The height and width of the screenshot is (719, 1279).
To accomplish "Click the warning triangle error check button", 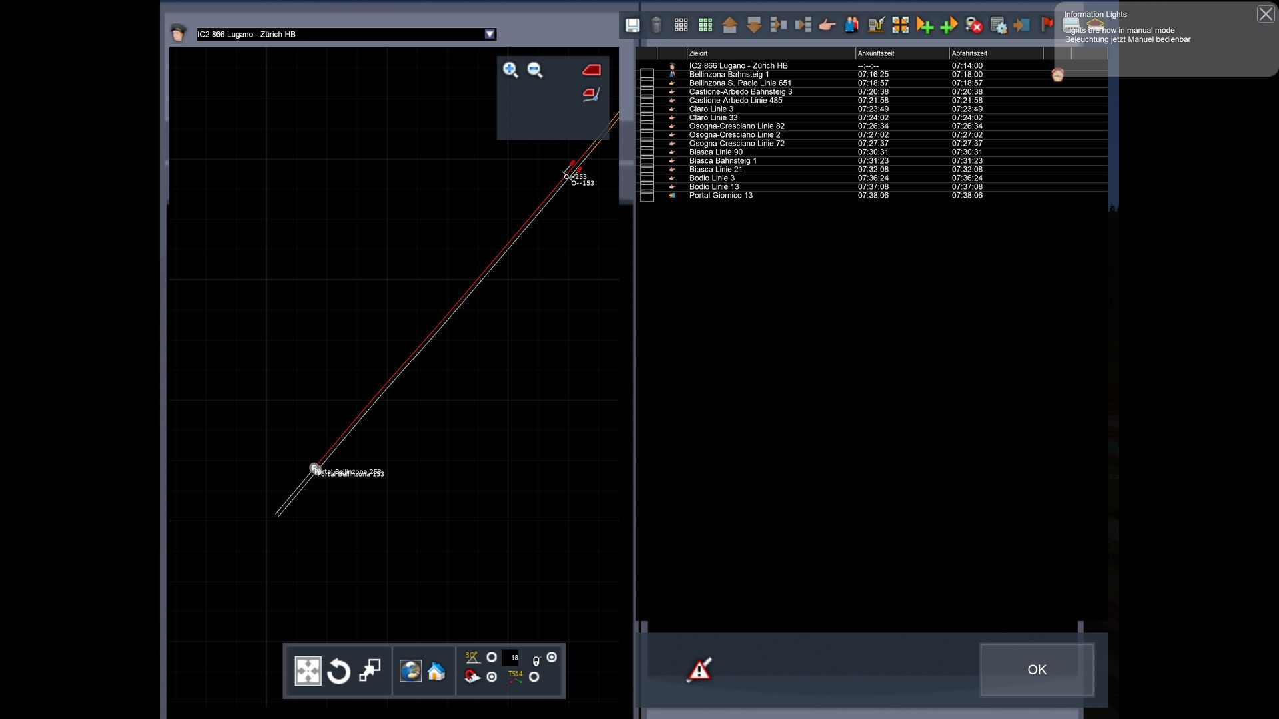I will pos(699,670).
